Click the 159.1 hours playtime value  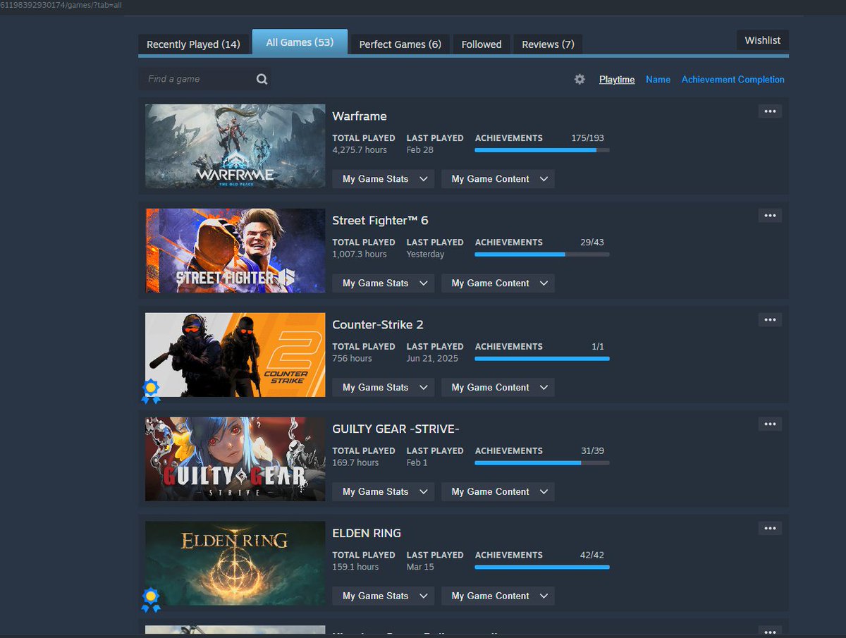355,568
